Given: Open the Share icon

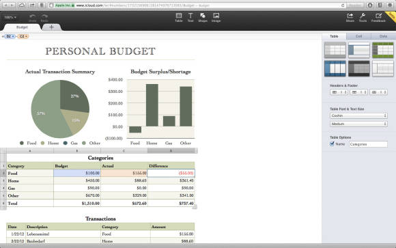Looking at the screenshot, I should 350,17.
